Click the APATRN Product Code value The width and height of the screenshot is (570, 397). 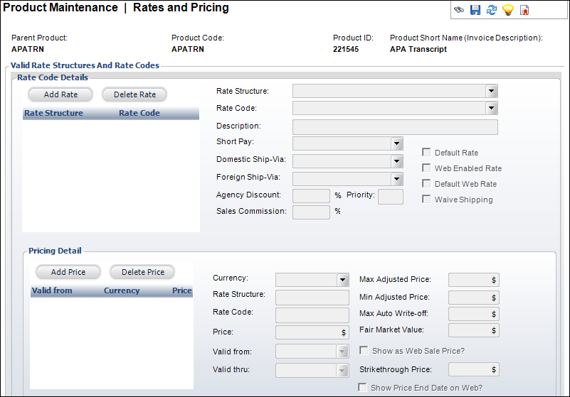pos(188,49)
